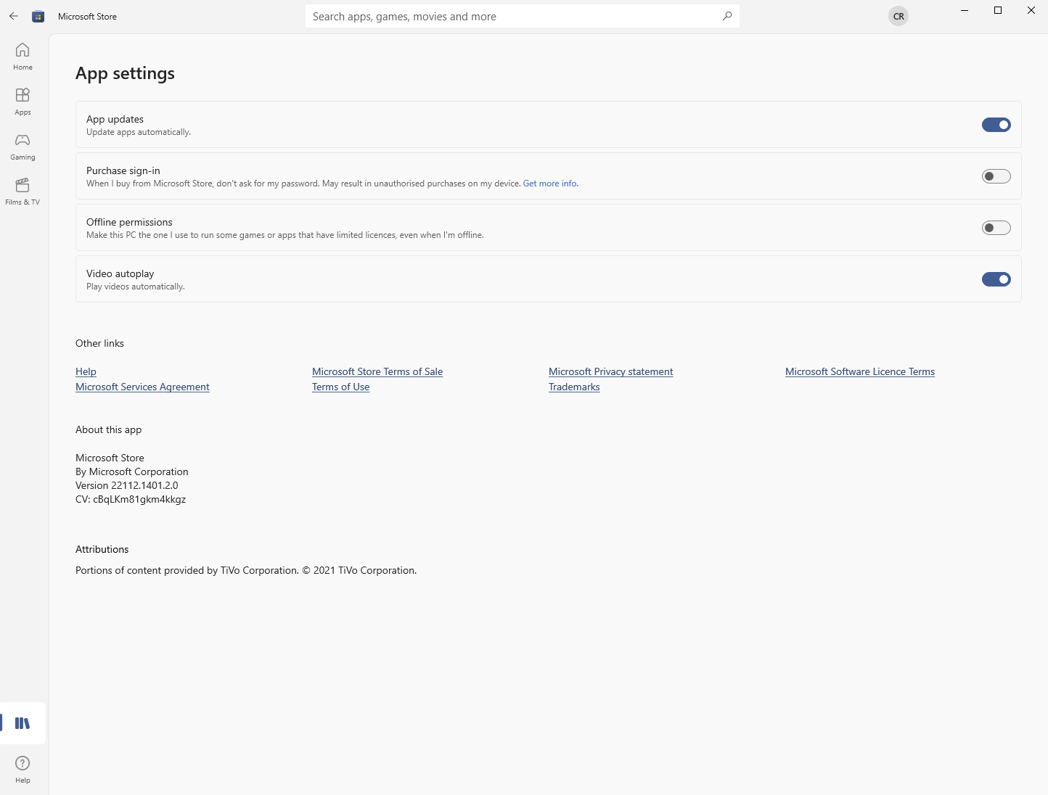Open the Library icon in sidebar
This screenshot has width=1048, height=795.
22,723
